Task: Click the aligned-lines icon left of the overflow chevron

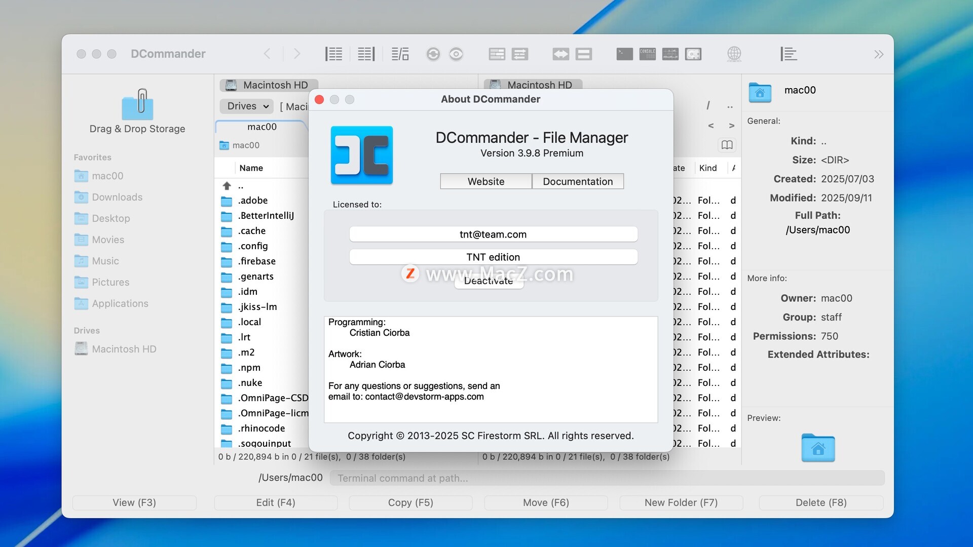Action: [789, 54]
